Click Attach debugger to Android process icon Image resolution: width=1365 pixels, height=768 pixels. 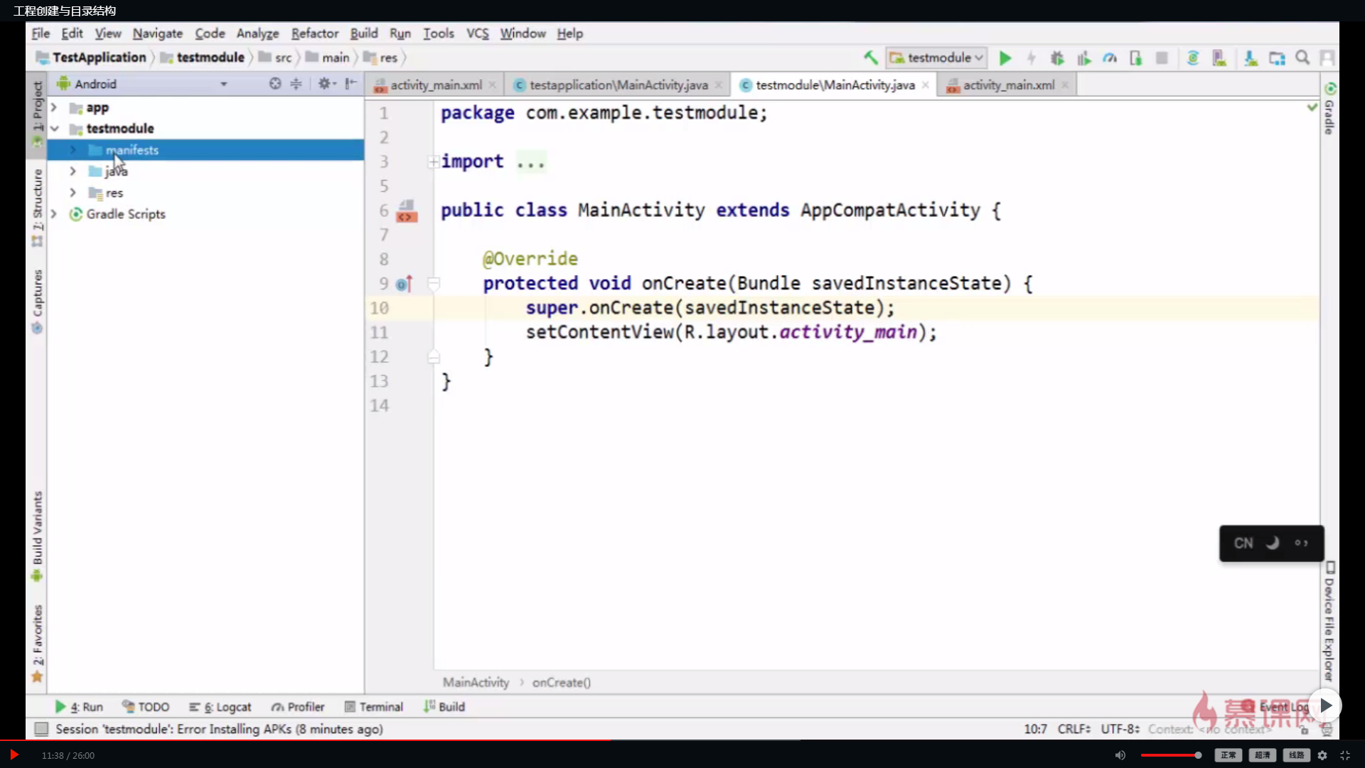[x=1136, y=58]
